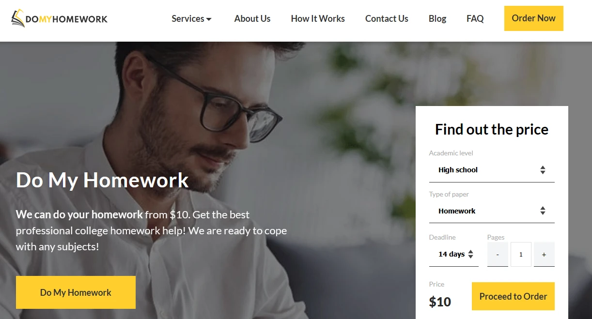
Task: Click the Homework selector arrows icon
Action: [543, 211]
